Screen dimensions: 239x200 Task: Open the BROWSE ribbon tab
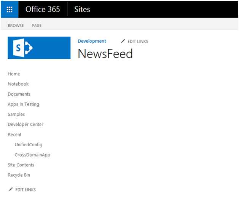16,26
